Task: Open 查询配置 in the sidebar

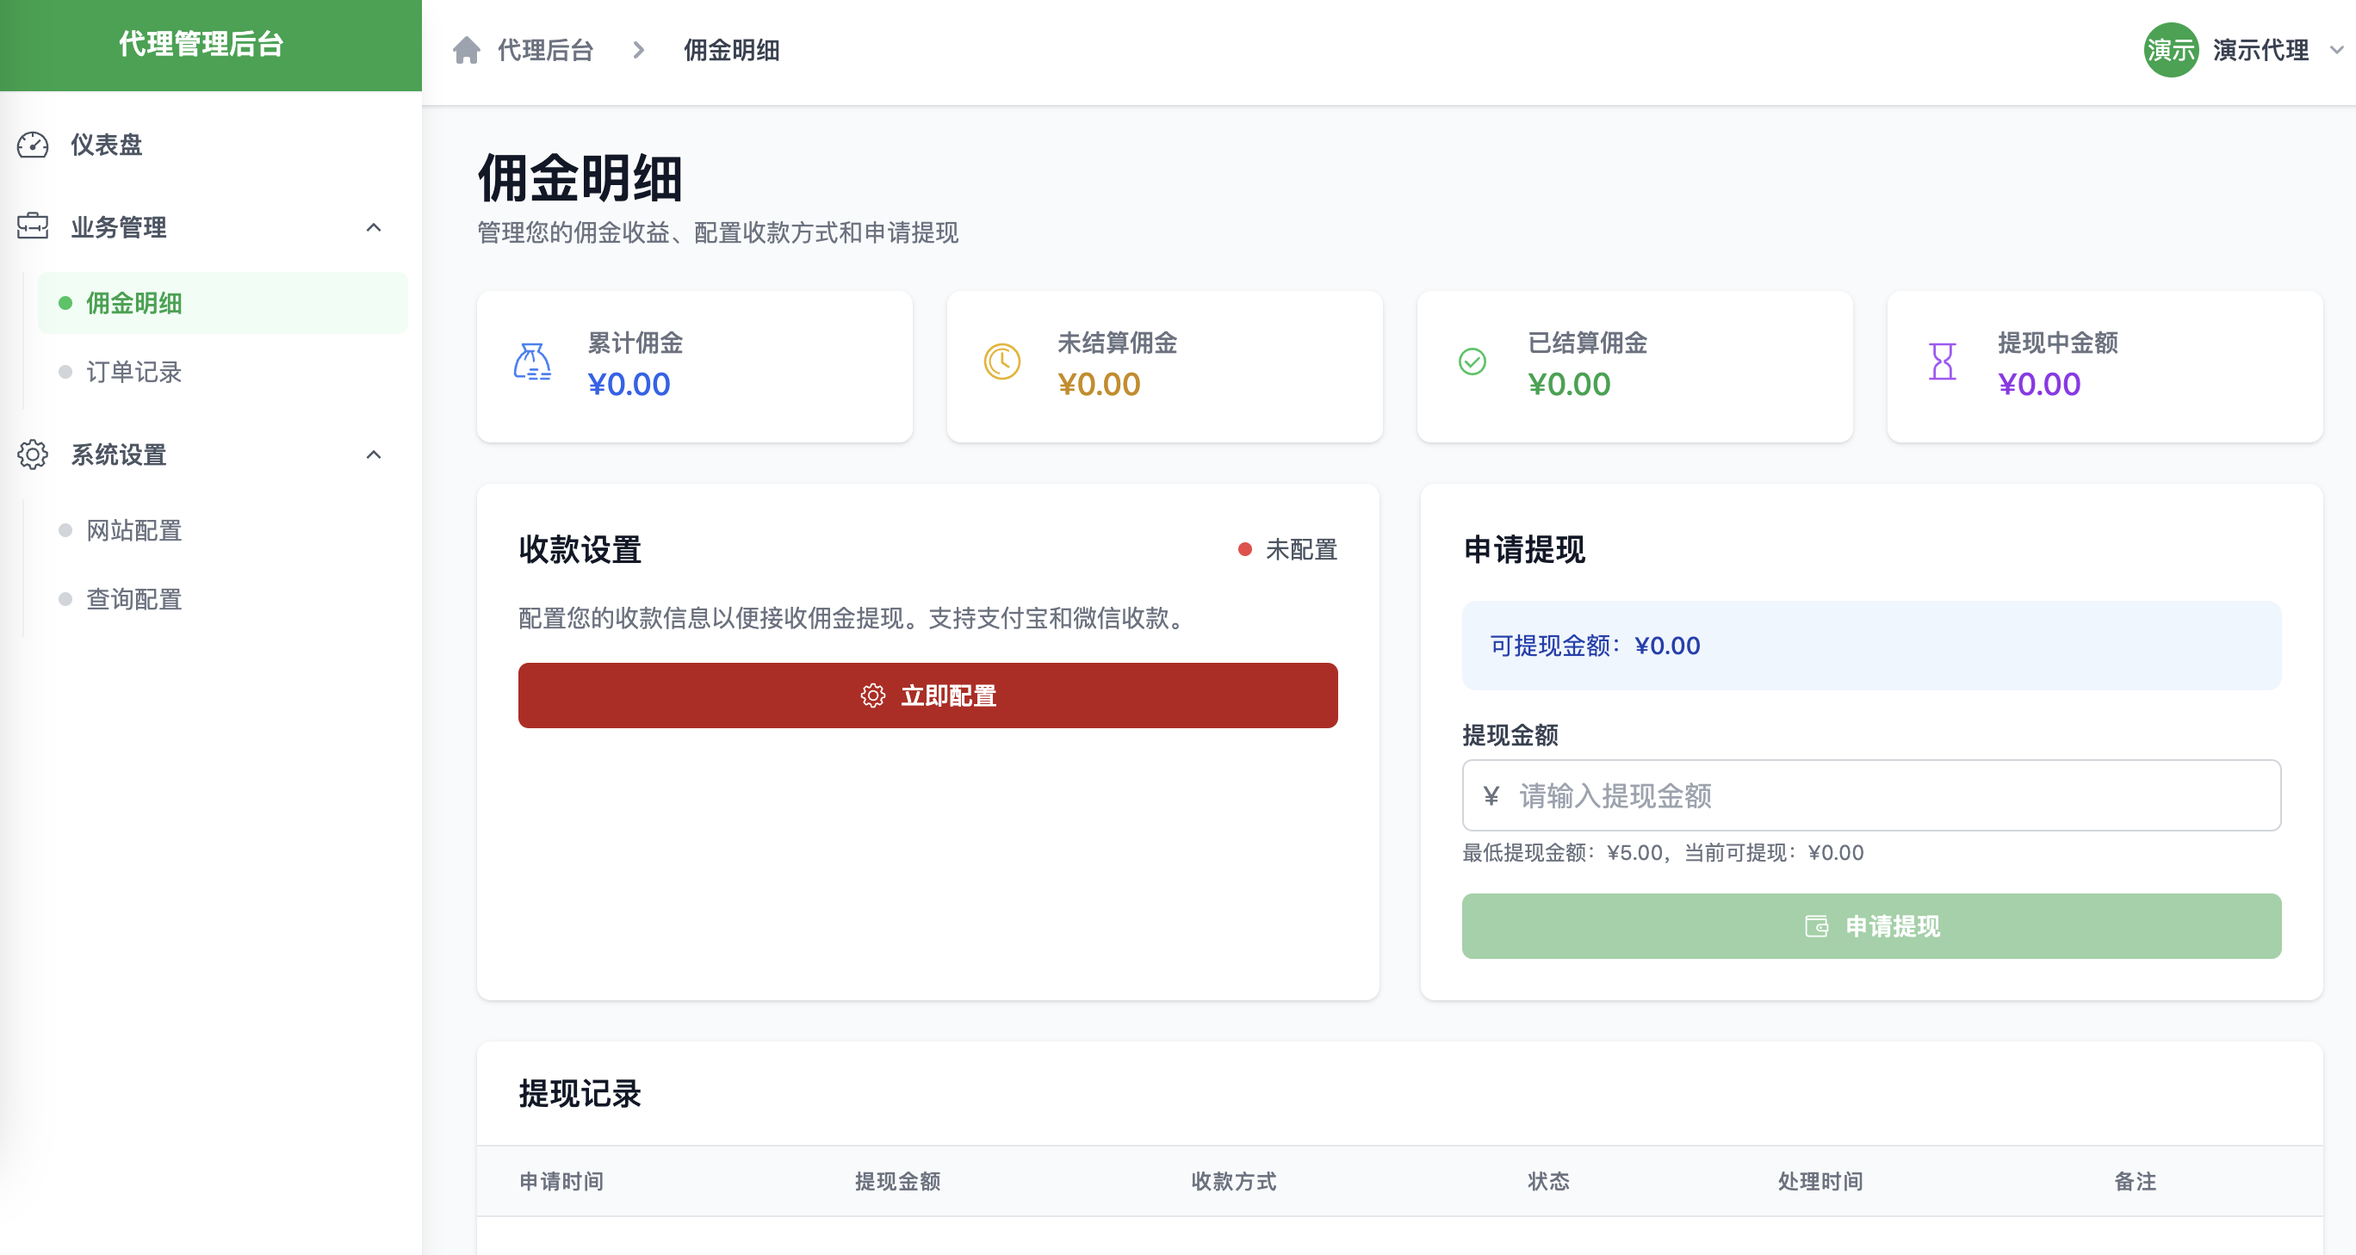Action: 223,600
